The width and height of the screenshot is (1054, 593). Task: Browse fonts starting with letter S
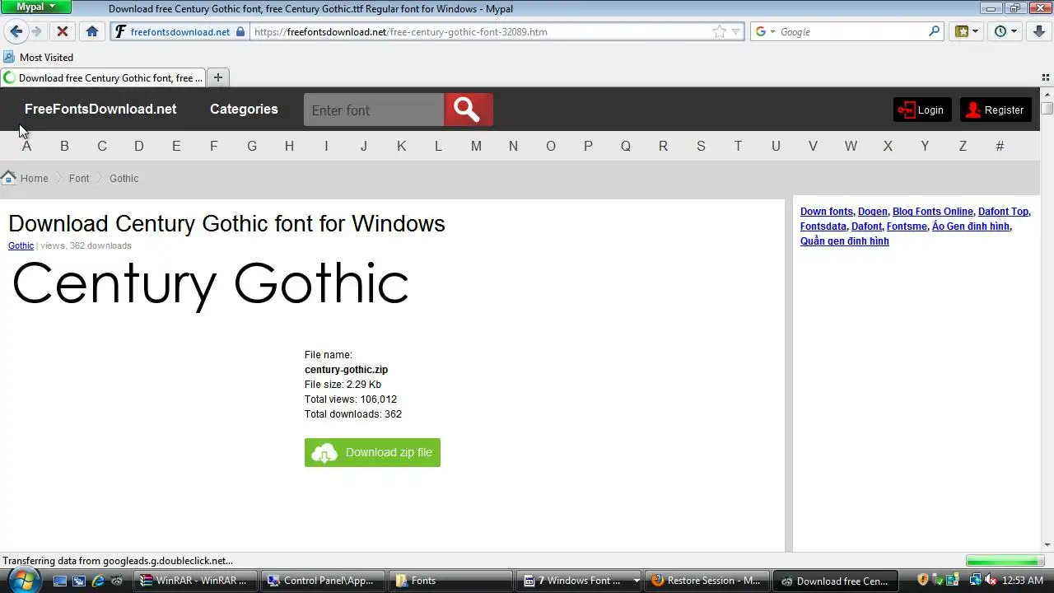point(701,146)
